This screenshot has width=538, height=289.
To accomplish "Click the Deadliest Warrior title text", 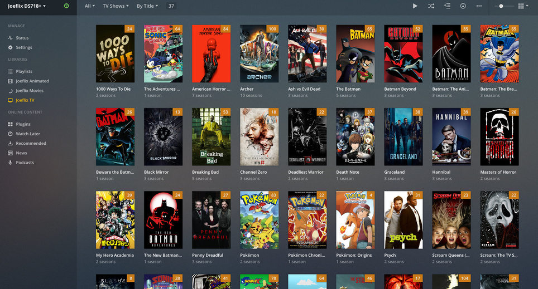I will tap(306, 172).
